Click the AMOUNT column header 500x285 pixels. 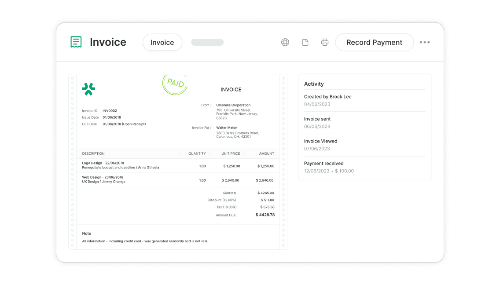coord(266,153)
